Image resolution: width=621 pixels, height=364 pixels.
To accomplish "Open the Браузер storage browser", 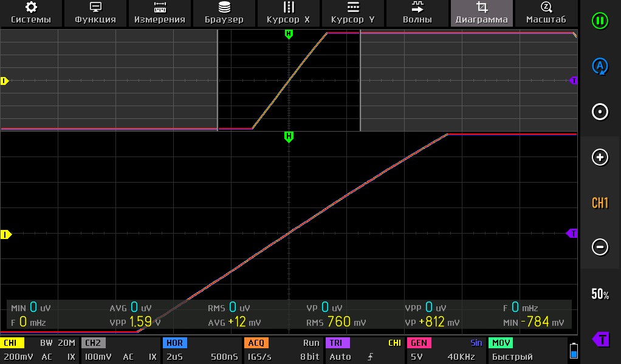I will pos(224,13).
